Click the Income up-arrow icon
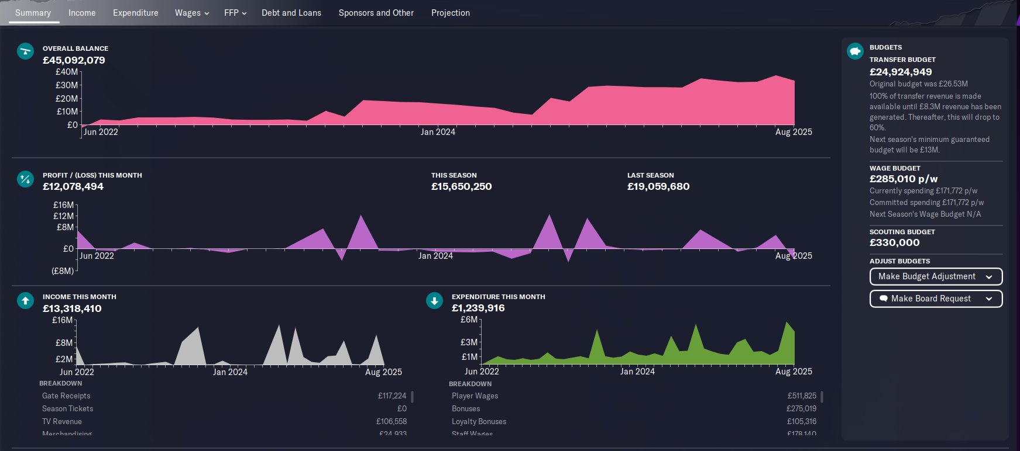This screenshot has width=1020, height=451. coord(25,301)
